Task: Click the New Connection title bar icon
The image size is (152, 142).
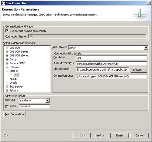Action: tap(4, 3)
